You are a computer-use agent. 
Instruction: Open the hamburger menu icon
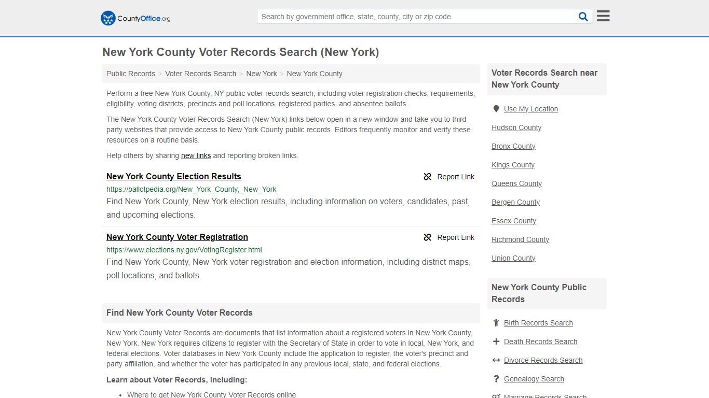coord(603,16)
